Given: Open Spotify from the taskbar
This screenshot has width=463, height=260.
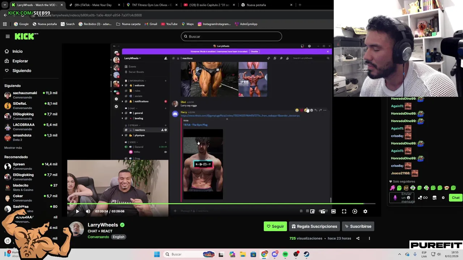Looking at the screenshot, I should pos(285,254).
